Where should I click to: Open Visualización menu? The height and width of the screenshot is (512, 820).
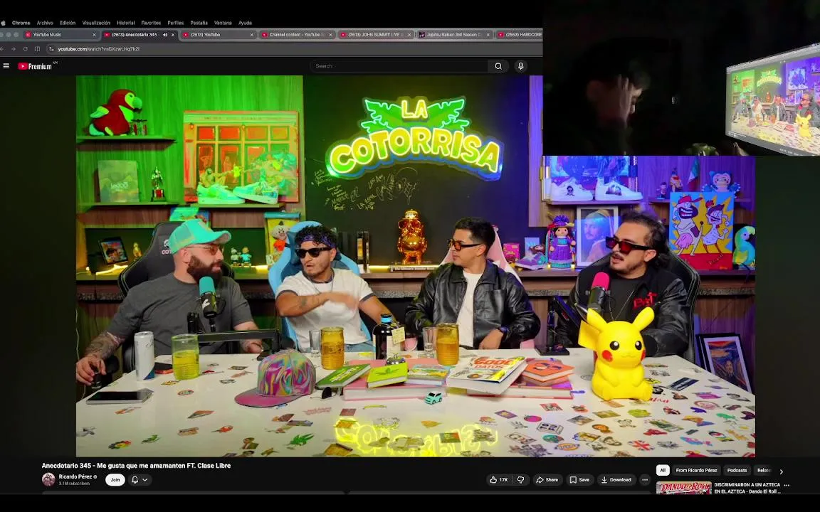(96, 23)
